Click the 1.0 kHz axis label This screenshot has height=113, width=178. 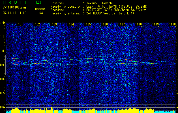[3, 51]
